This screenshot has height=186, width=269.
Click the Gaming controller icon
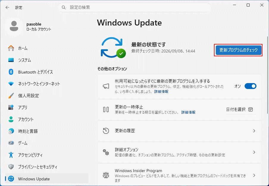11,143
